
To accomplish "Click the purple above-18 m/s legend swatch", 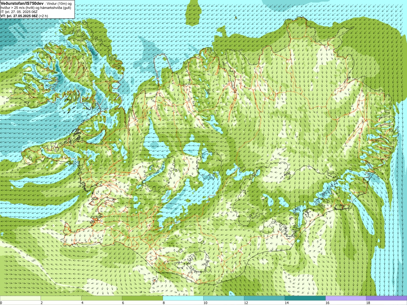I will tap(387, 298).
